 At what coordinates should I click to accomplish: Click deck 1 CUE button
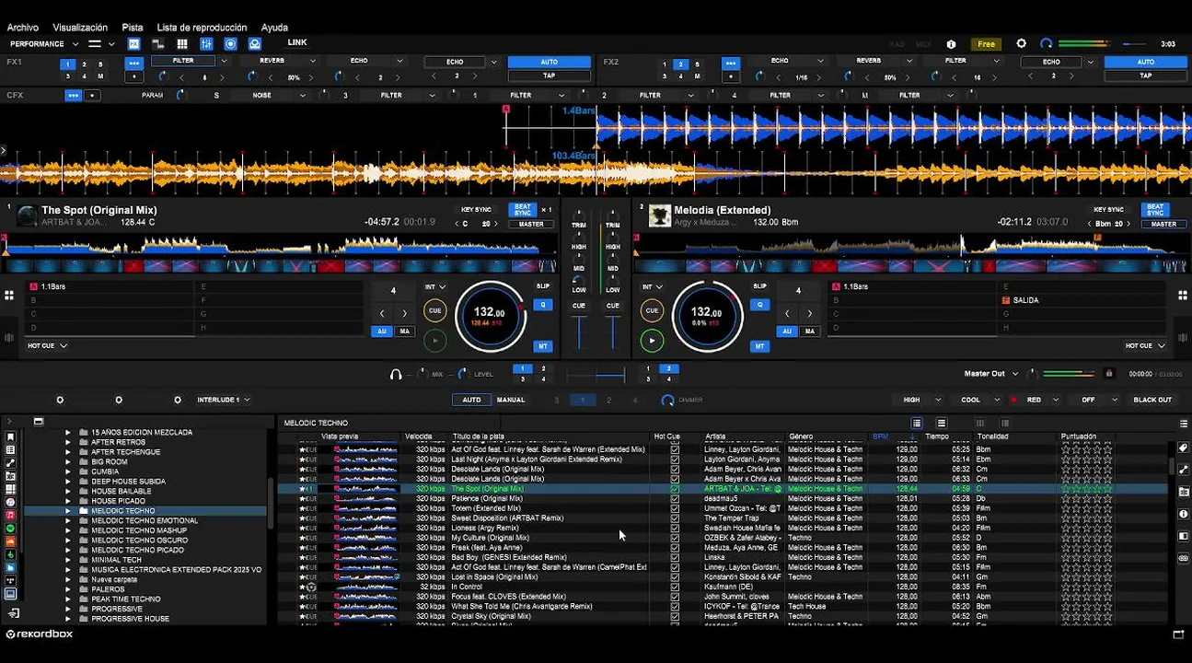click(434, 311)
